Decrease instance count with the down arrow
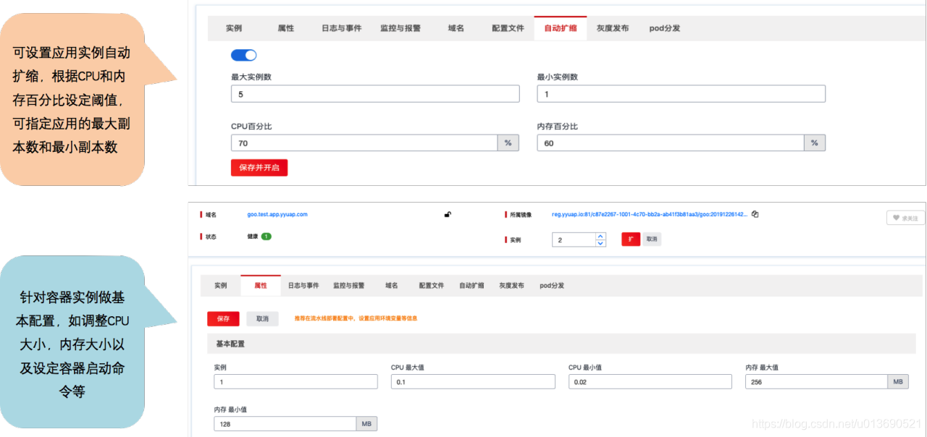 [600, 243]
